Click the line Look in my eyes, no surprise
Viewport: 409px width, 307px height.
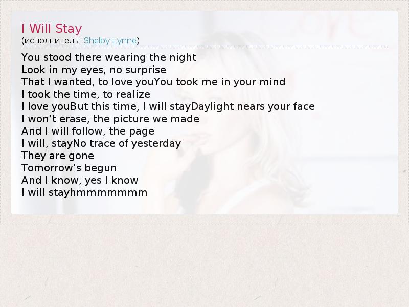[x=94, y=70]
